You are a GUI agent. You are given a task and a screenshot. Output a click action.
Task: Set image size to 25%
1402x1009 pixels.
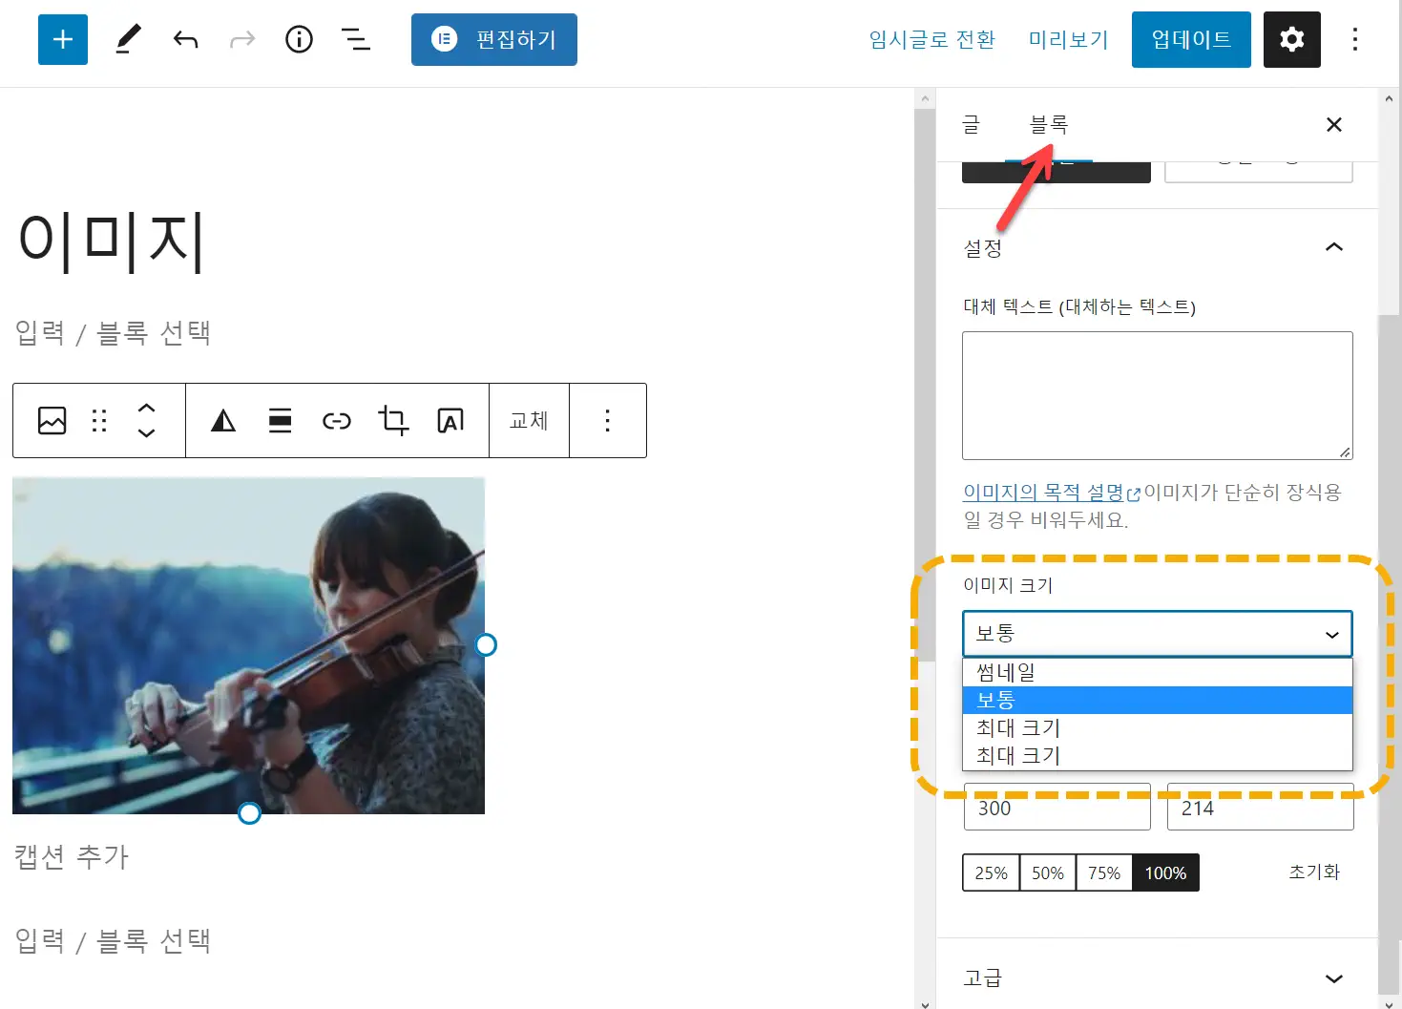point(990,872)
